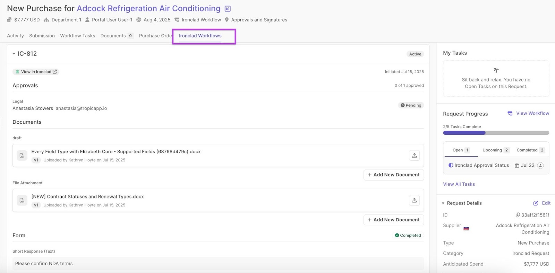Click the Pending clock status badge
Viewport: 555px width, 273px height.
coord(411,105)
